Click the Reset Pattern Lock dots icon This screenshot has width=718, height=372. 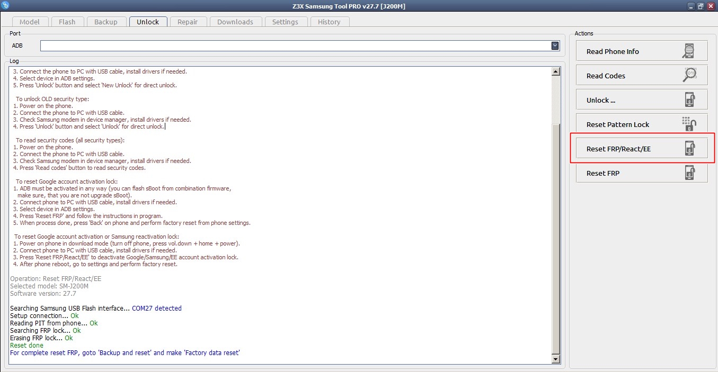[689, 124]
